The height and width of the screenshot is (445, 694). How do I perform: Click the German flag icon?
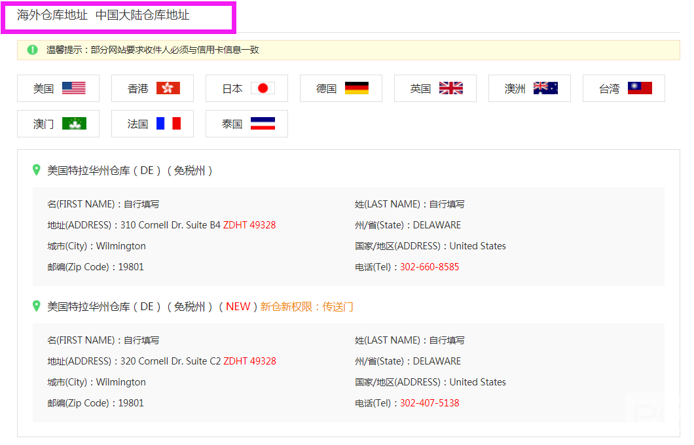click(x=357, y=88)
